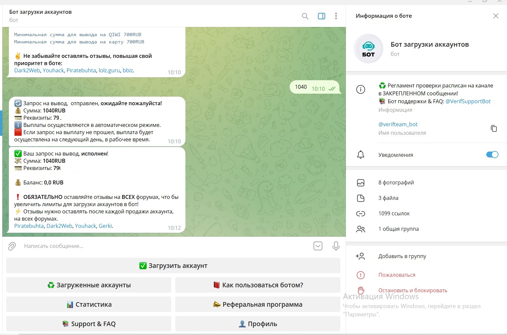The image size is (507, 335).
Task: Open the 1099 ссылок shared links
Action: point(394,213)
